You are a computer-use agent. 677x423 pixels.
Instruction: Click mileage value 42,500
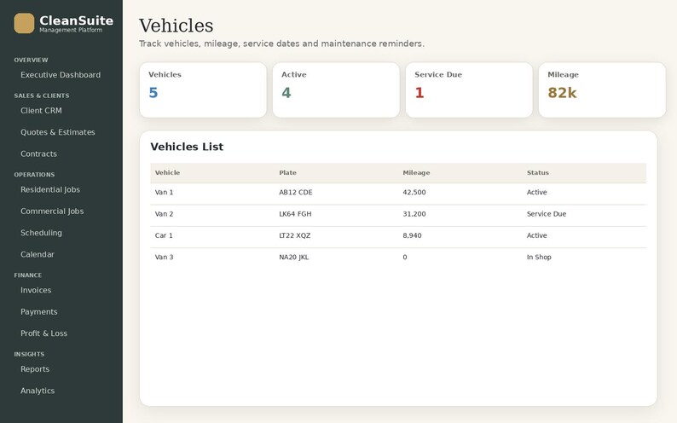(x=414, y=193)
